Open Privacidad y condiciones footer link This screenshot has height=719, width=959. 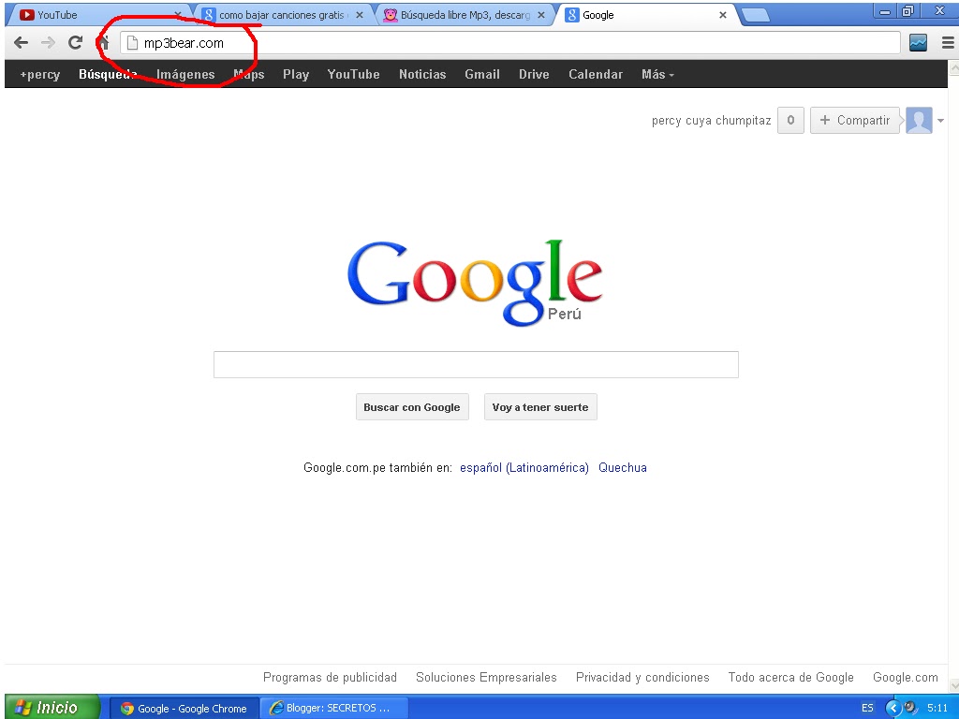642,678
